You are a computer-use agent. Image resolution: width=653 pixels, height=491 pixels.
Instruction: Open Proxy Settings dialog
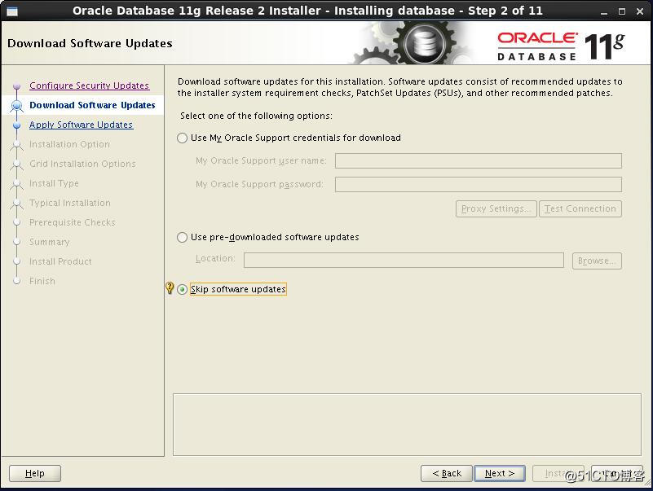point(496,209)
